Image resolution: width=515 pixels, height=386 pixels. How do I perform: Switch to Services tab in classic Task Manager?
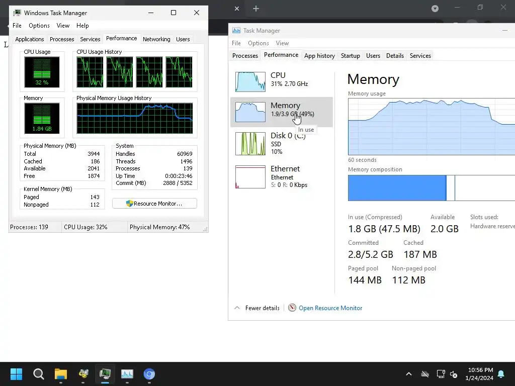coord(90,39)
